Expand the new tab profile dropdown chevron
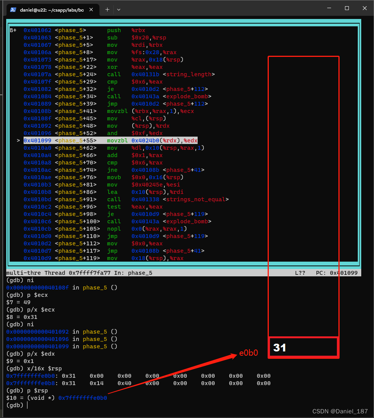This screenshot has width=374, height=418. tap(119, 9)
